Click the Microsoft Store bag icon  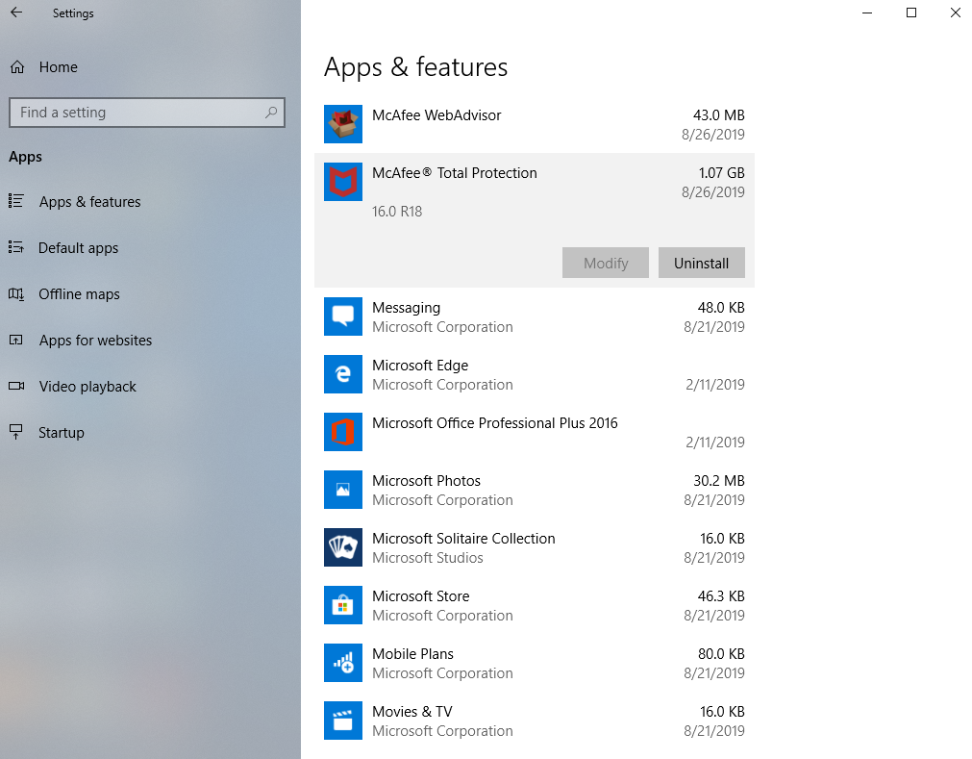[x=343, y=604]
